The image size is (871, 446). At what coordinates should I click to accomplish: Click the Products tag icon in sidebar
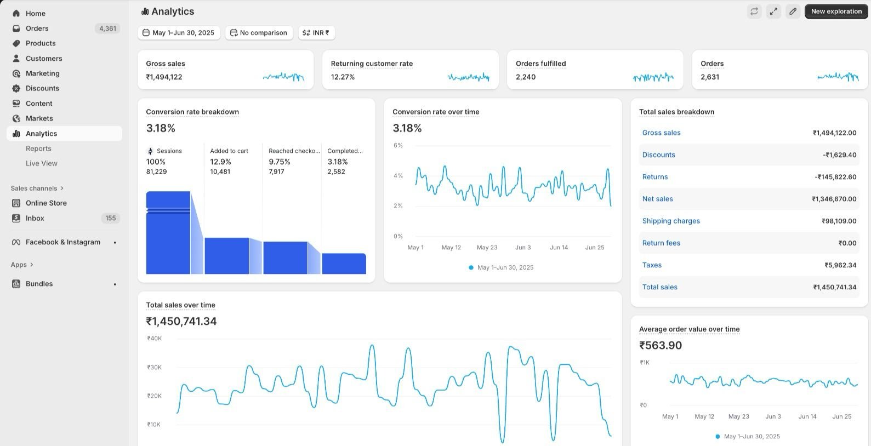click(x=16, y=43)
